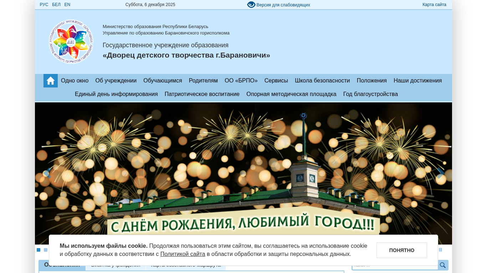Switch site language to РУС
Viewport: 487px width, 273px height.
44,5
